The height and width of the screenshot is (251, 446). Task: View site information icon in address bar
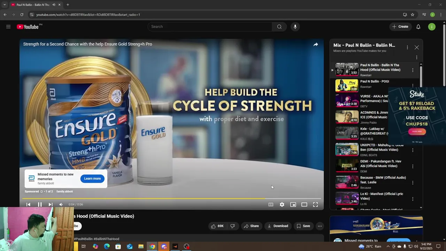[x=32, y=15]
